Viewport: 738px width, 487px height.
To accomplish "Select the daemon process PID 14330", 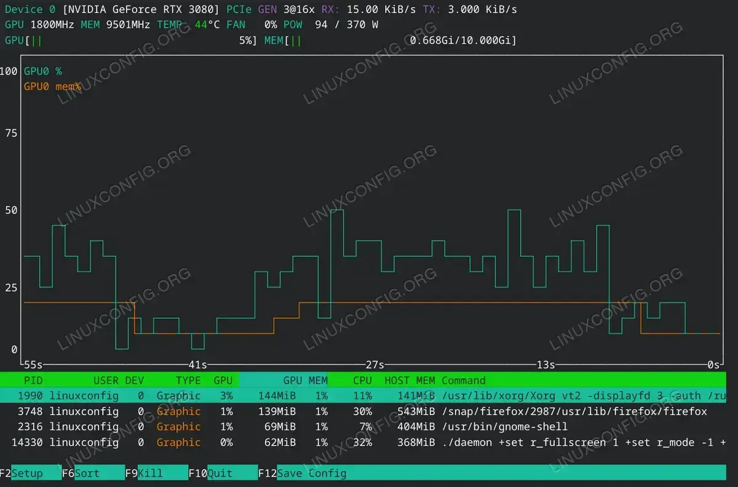I will pos(363,441).
